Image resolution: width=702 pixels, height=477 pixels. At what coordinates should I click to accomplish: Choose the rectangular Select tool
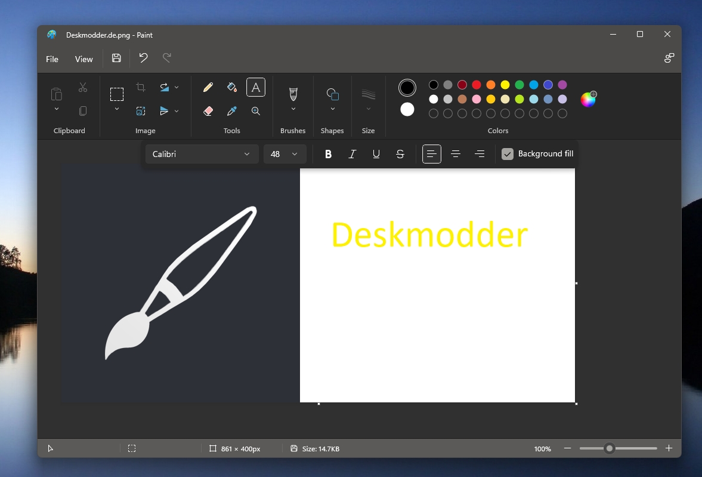tap(117, 94)
